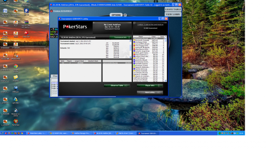The width and height of the screenshot is (266, 149).
Task: Select player Lev Davidov (Russia) row
Action: (149, 73)
